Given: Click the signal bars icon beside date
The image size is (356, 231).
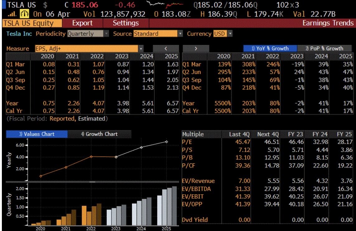Looking at the screenshot, I should pos(14,14).
